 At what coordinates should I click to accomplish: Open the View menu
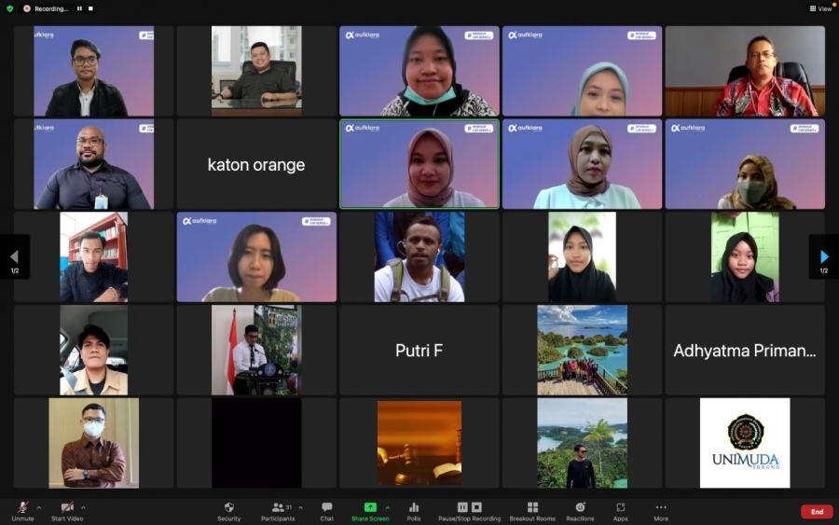820,8
